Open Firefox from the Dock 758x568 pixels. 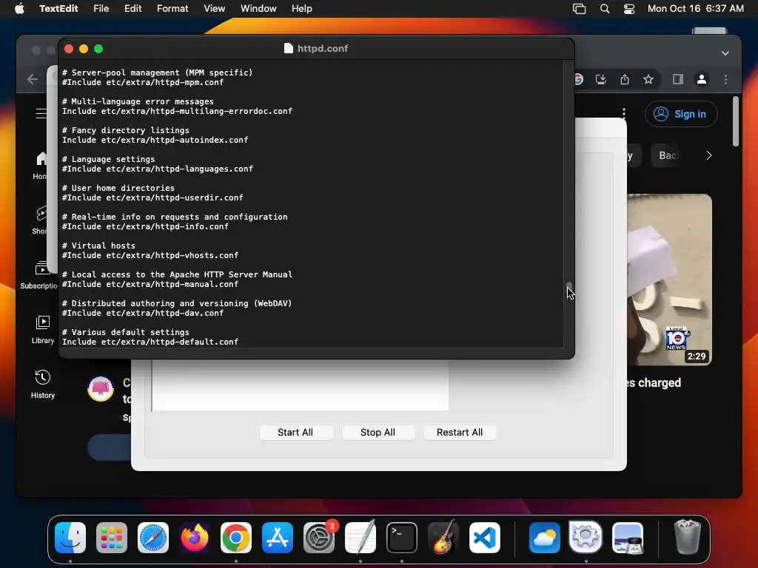pyautogui.click(x=195, y=538)
